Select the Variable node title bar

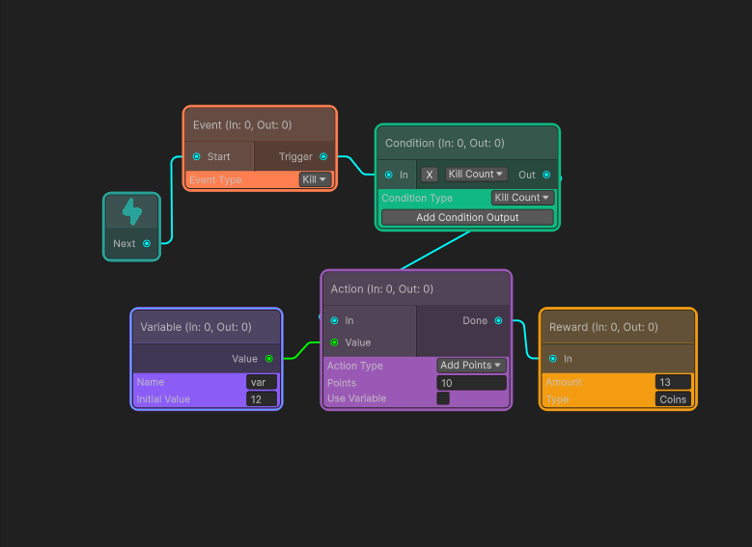point(207,327)
